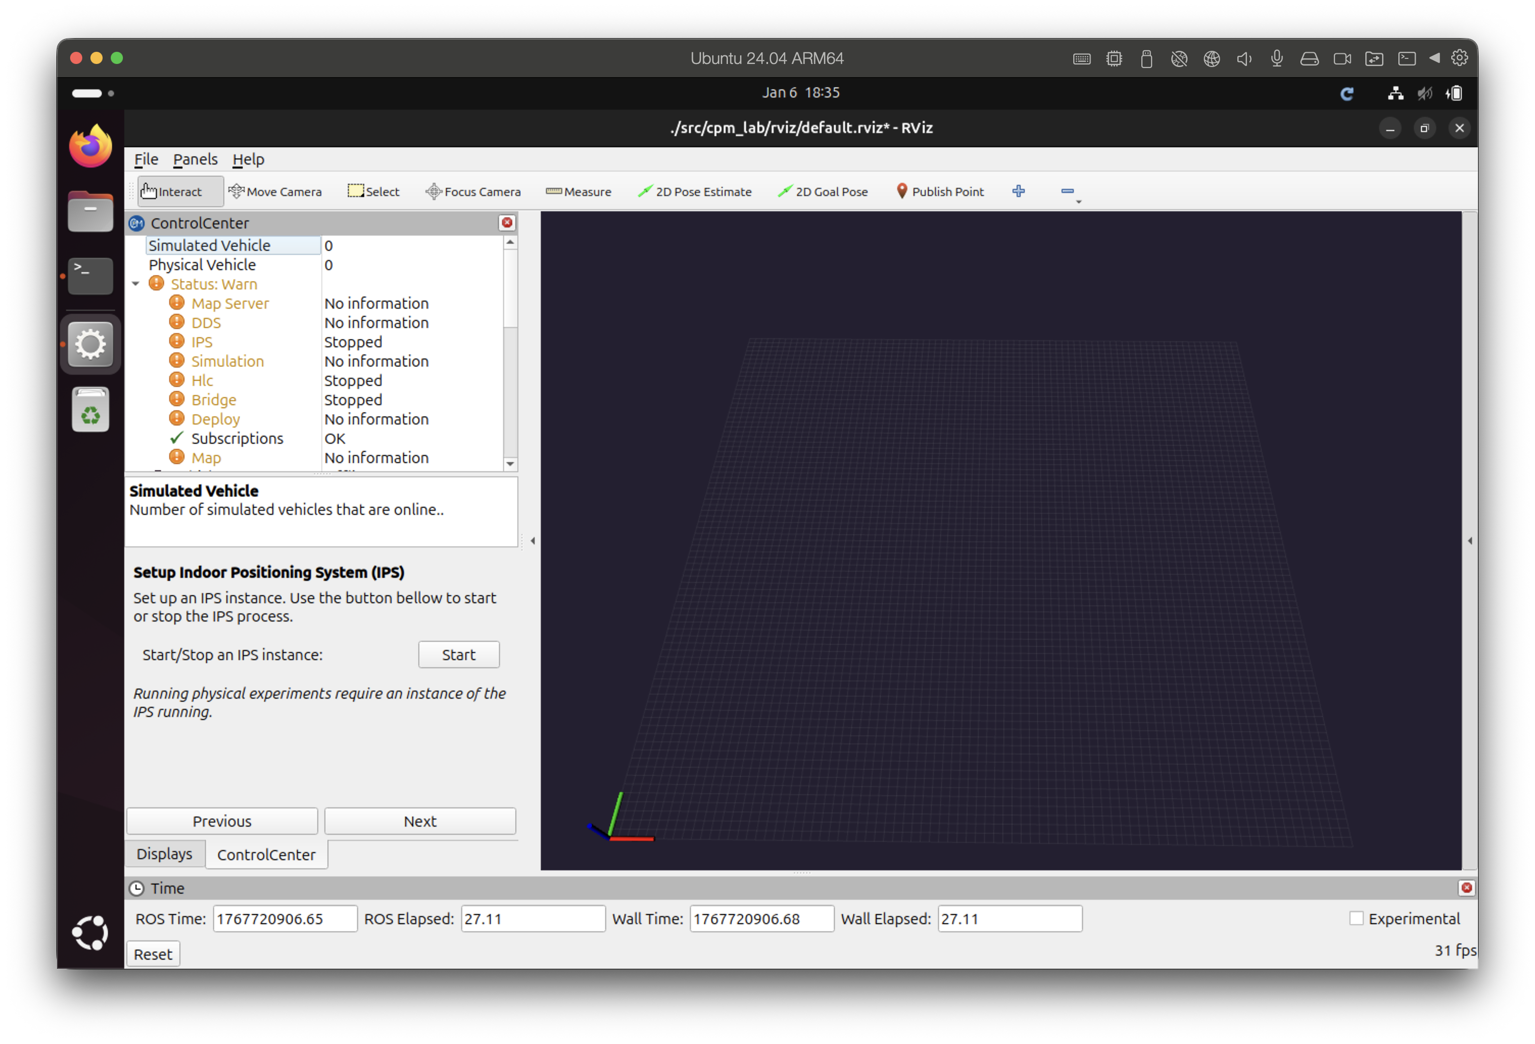
Task: Click the 3D view axes origin marker
Action: 611,838
